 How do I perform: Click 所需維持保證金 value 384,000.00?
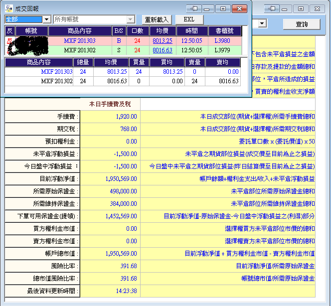point(123,204)
